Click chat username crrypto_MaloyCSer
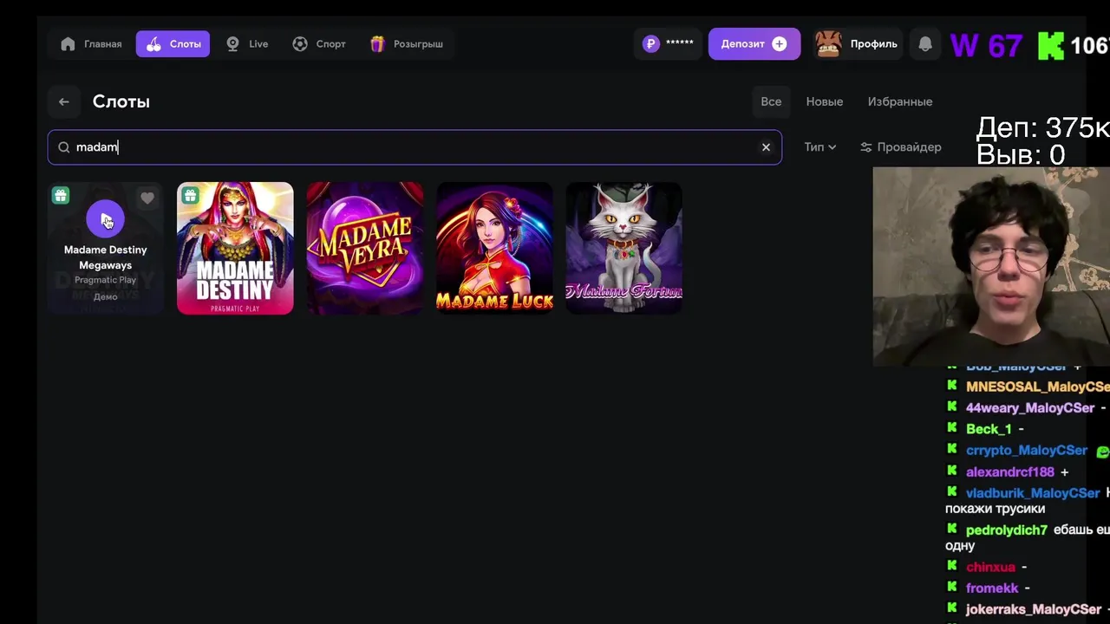 [1027, 451]
